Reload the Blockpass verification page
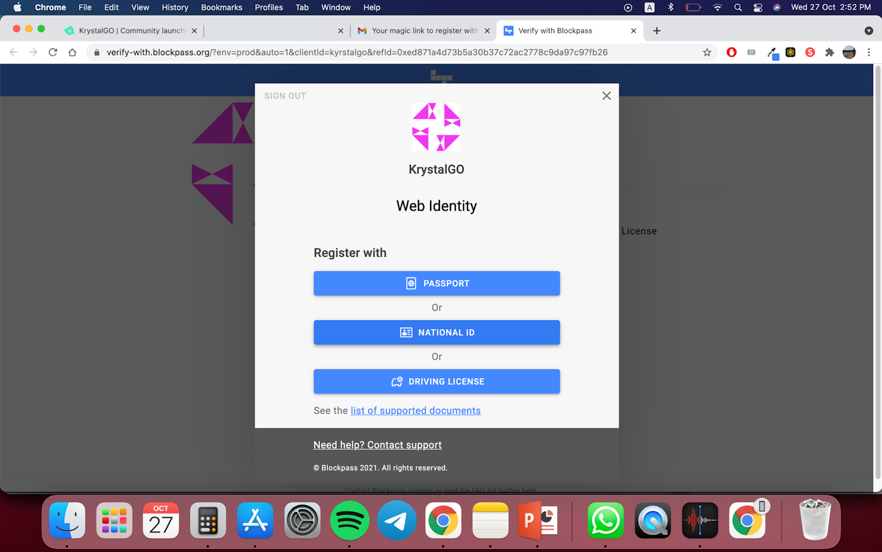This screenshot has width=882, height=552. [x=53, y=52]
